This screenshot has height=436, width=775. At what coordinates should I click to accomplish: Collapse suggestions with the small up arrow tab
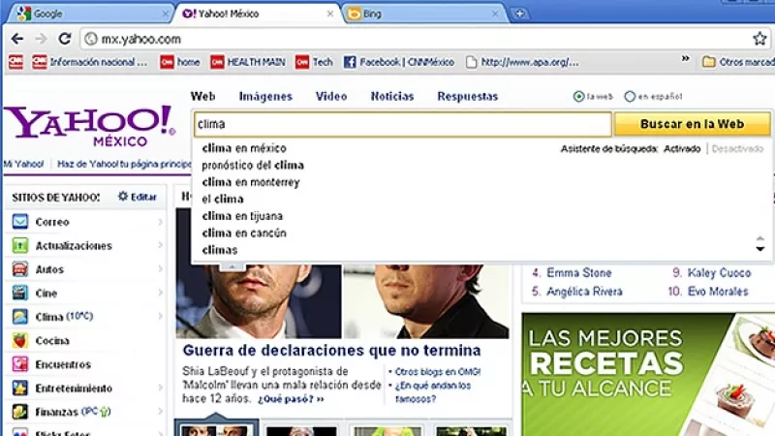(x=232, y=265)
